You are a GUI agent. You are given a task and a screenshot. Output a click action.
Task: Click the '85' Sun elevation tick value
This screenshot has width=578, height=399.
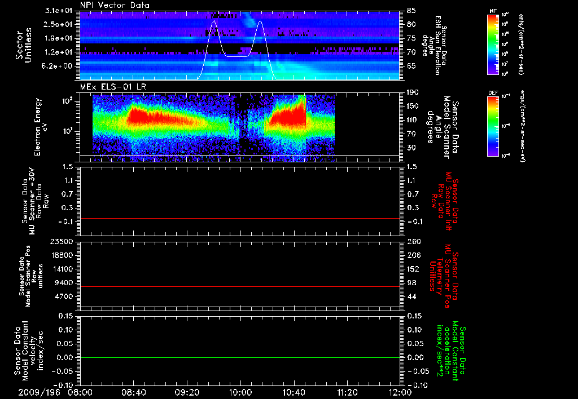pyautogui.click(x=411, y=11)
